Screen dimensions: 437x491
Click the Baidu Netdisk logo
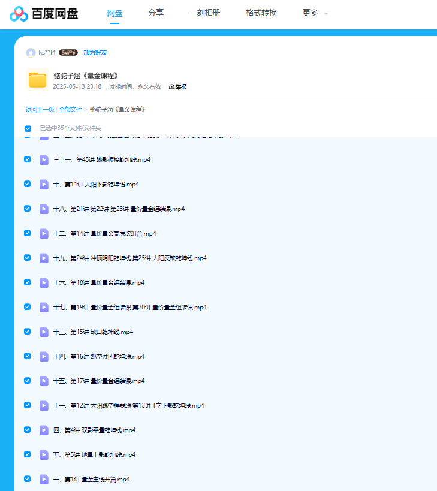point(44,13)
